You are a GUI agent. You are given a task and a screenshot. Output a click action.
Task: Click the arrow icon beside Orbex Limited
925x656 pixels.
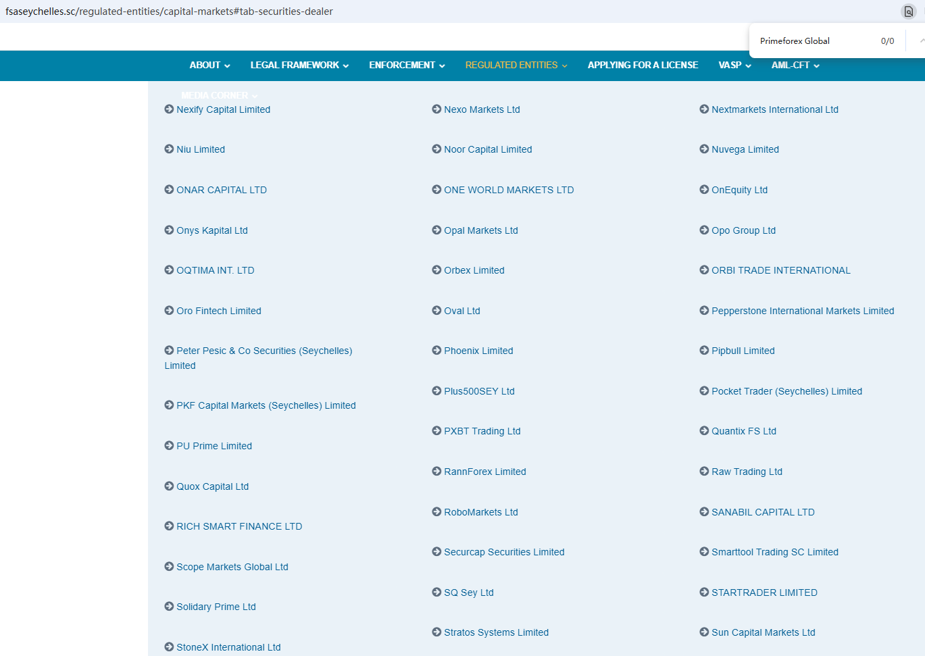coord(436,270)
